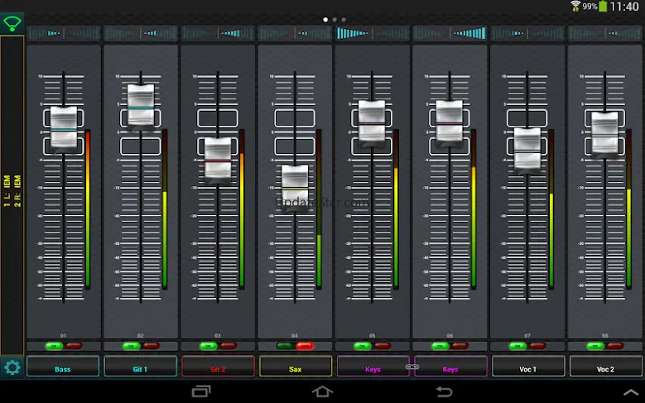Toggle the Voc 1 channel ON switch
645x403 pixels.
(x=518, y=346)
